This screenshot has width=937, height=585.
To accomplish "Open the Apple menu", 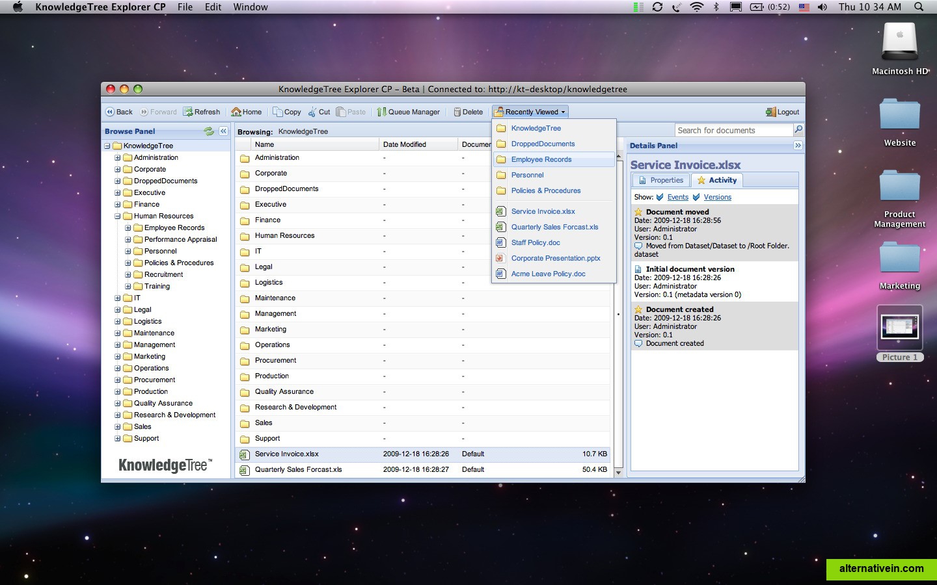I will (18, 7).
